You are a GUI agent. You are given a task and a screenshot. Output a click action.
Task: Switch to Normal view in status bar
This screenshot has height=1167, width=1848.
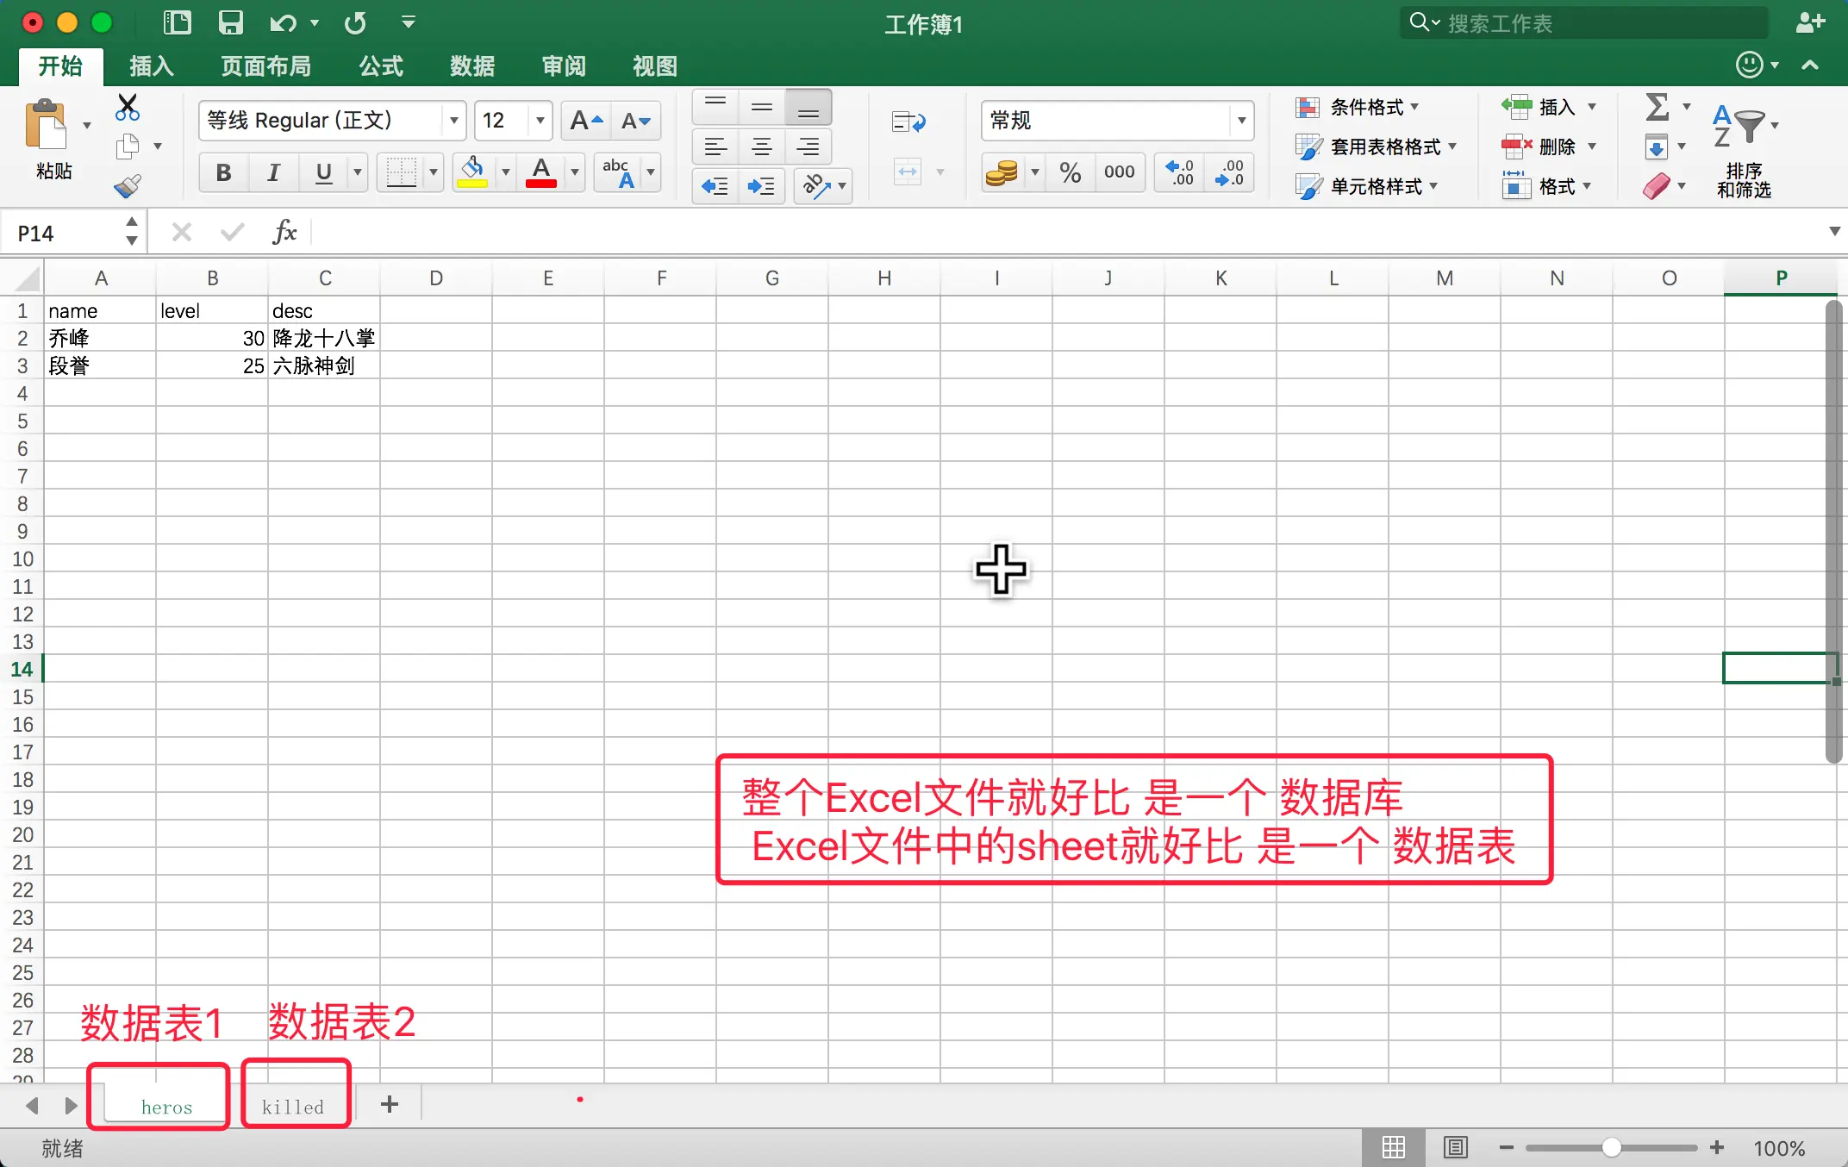[1393, 1147]
